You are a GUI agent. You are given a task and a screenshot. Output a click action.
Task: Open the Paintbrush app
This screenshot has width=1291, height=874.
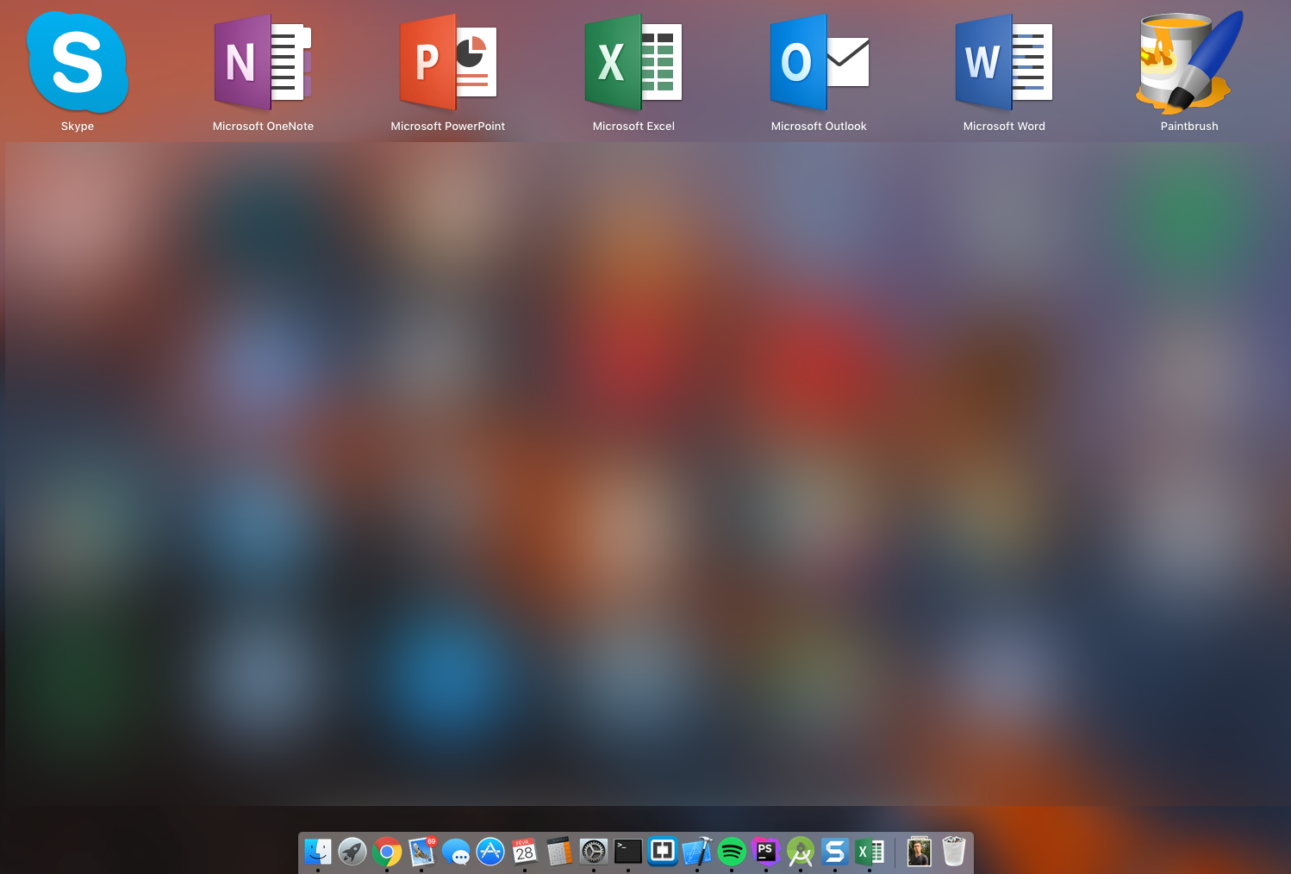pos(1189,62)
